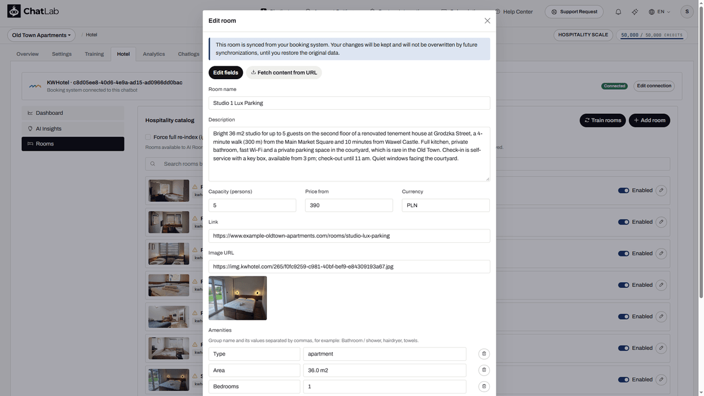The width and height of the screenshot is (704, 396).
Task: Click the ChatLab logo
Action: coord(33,11)
